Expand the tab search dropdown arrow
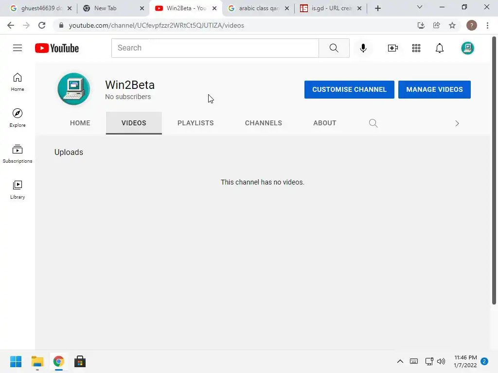Viewport: 498px width, 373px height. 420,7
